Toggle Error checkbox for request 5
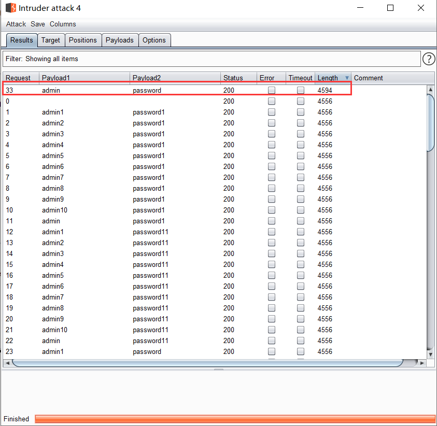 (x=272, y=155)
